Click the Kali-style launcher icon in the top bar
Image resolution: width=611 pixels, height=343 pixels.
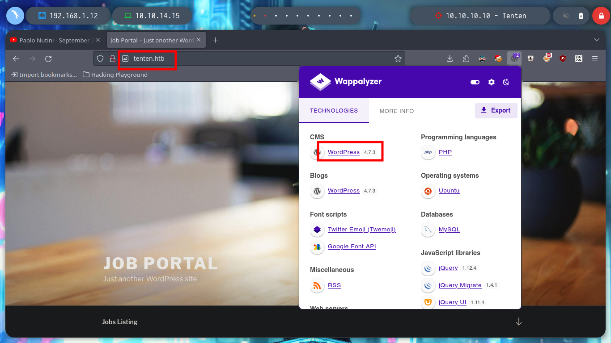[x=15, y=16]
